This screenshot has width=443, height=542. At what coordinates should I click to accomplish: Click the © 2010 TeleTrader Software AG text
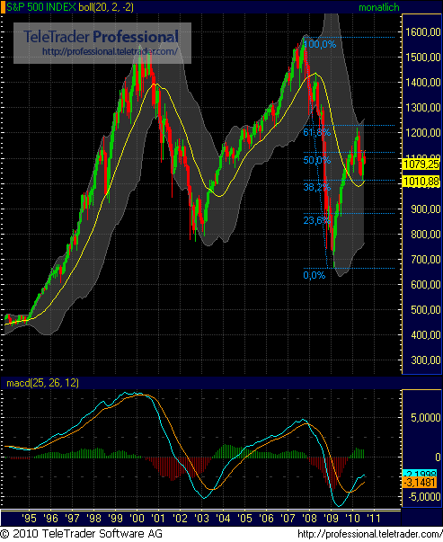82,534
